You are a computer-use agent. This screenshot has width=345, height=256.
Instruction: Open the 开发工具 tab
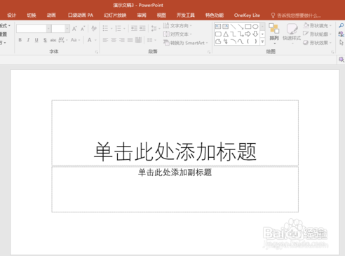point(186,15)
